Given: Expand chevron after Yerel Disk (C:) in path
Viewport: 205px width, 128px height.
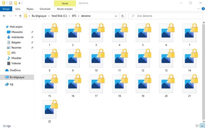Looking at the screenshot, I should [70, 16].
